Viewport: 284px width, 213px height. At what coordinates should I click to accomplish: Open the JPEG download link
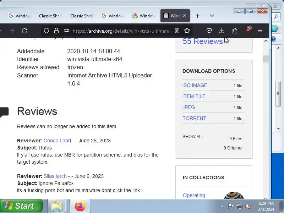click(x=189, y=108)
